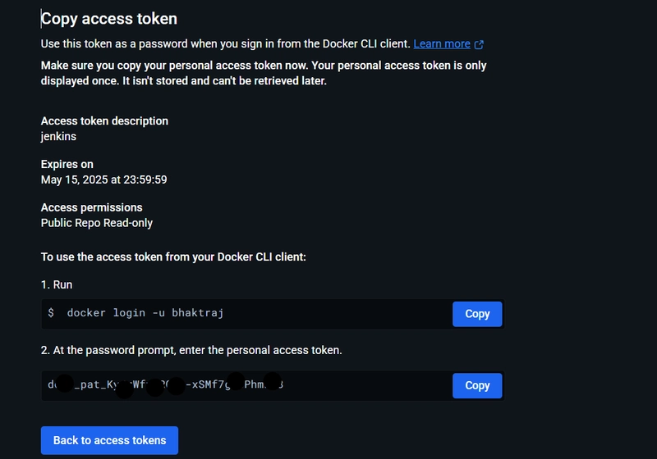657x459 pixels.
Task: Click the Copy access token heading
Action: 109,19
